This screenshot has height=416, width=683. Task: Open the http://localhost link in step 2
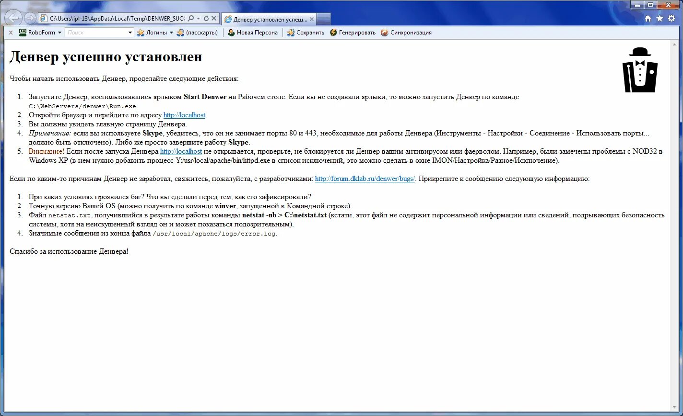[184, 115]
